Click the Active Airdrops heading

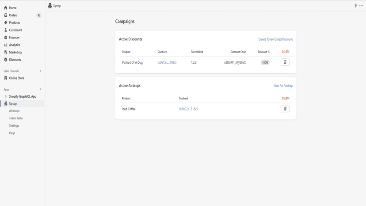click(x=130, y=85)
